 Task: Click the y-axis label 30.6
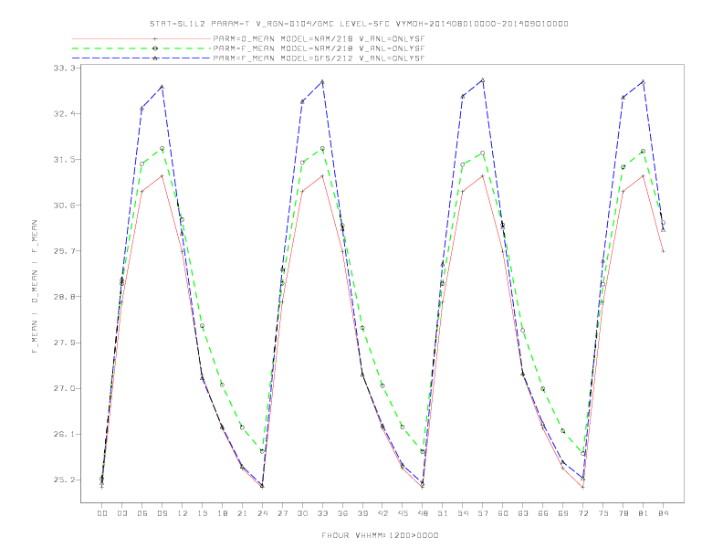click(64, 206)
